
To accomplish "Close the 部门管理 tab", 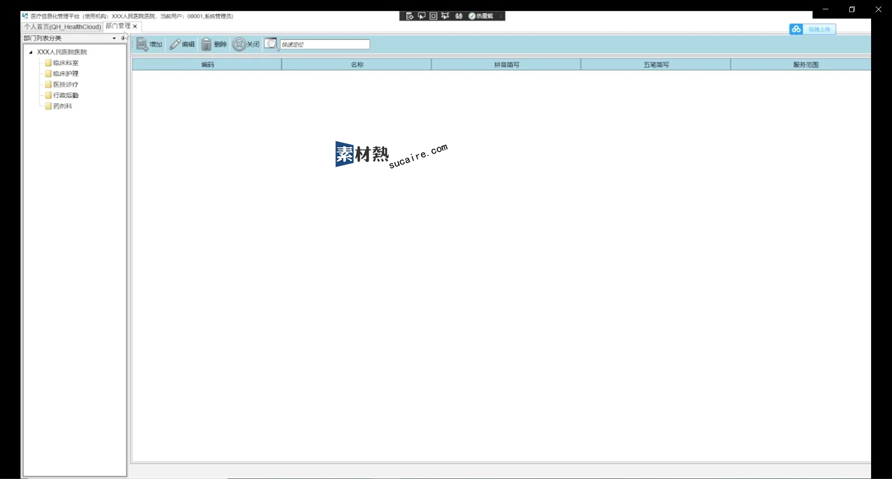I will point(135,26).
